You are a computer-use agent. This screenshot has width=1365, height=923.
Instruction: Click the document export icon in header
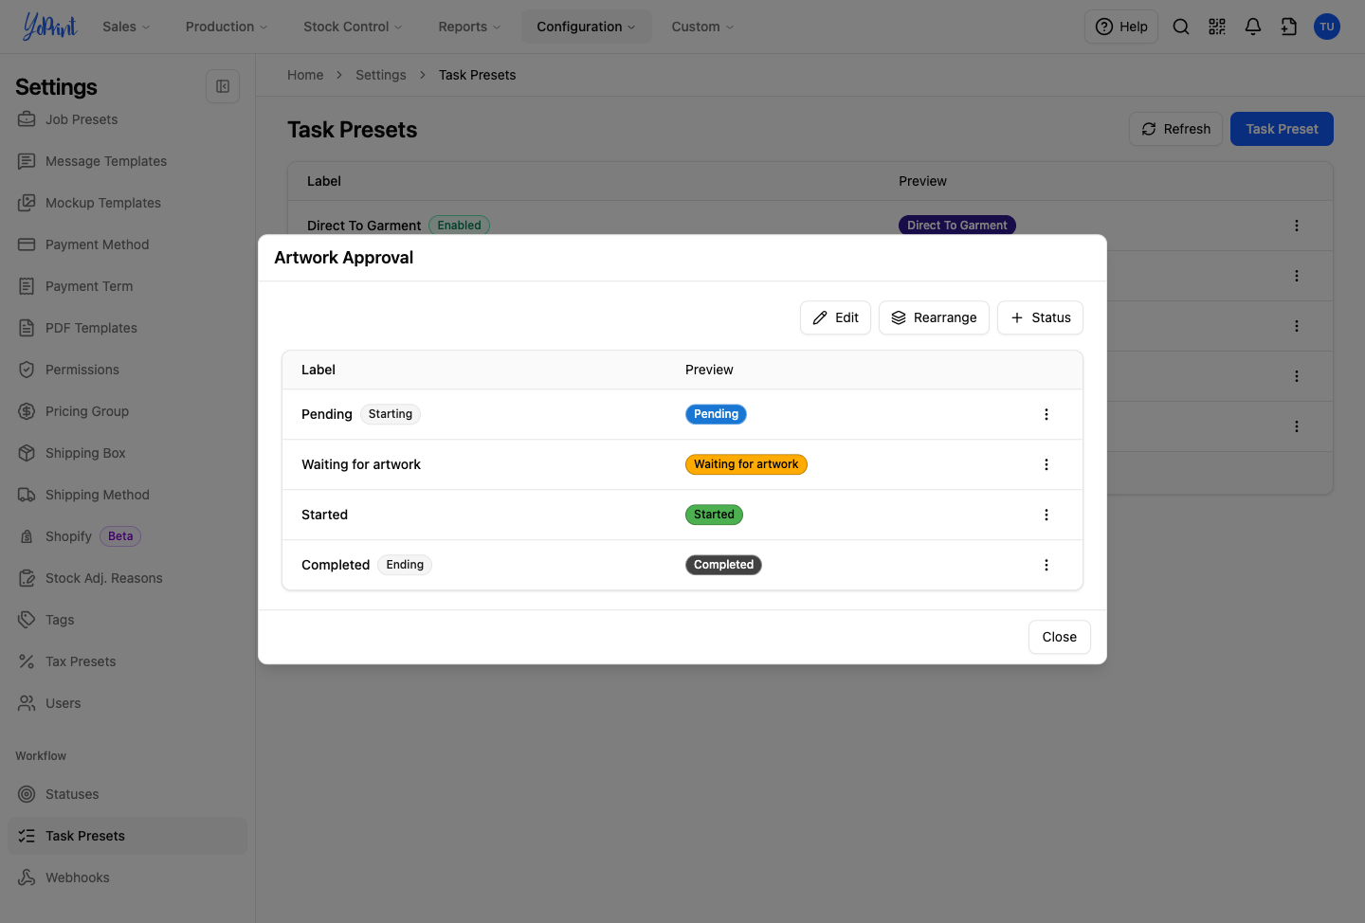click(x=1288, y=27)
